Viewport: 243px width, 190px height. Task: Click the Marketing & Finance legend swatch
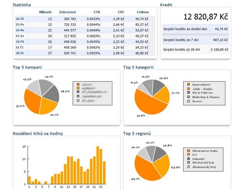pyautogui.click(x=189, y=97)
